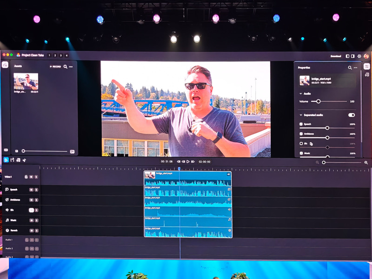Select the sparkle enhance tool
Image resolution: width=372 pixels, height=279 pixels.
pos(24,160)
